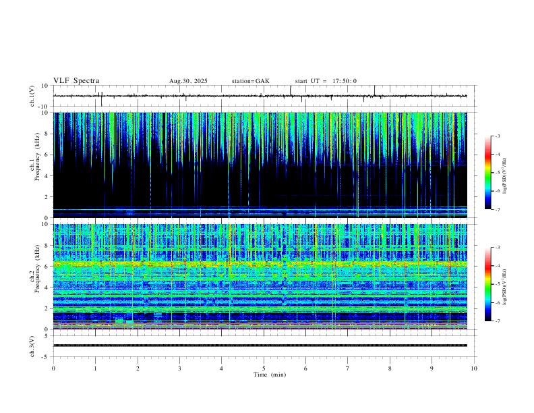Click the "VLF Spectra" plot title

coord(76,81)
